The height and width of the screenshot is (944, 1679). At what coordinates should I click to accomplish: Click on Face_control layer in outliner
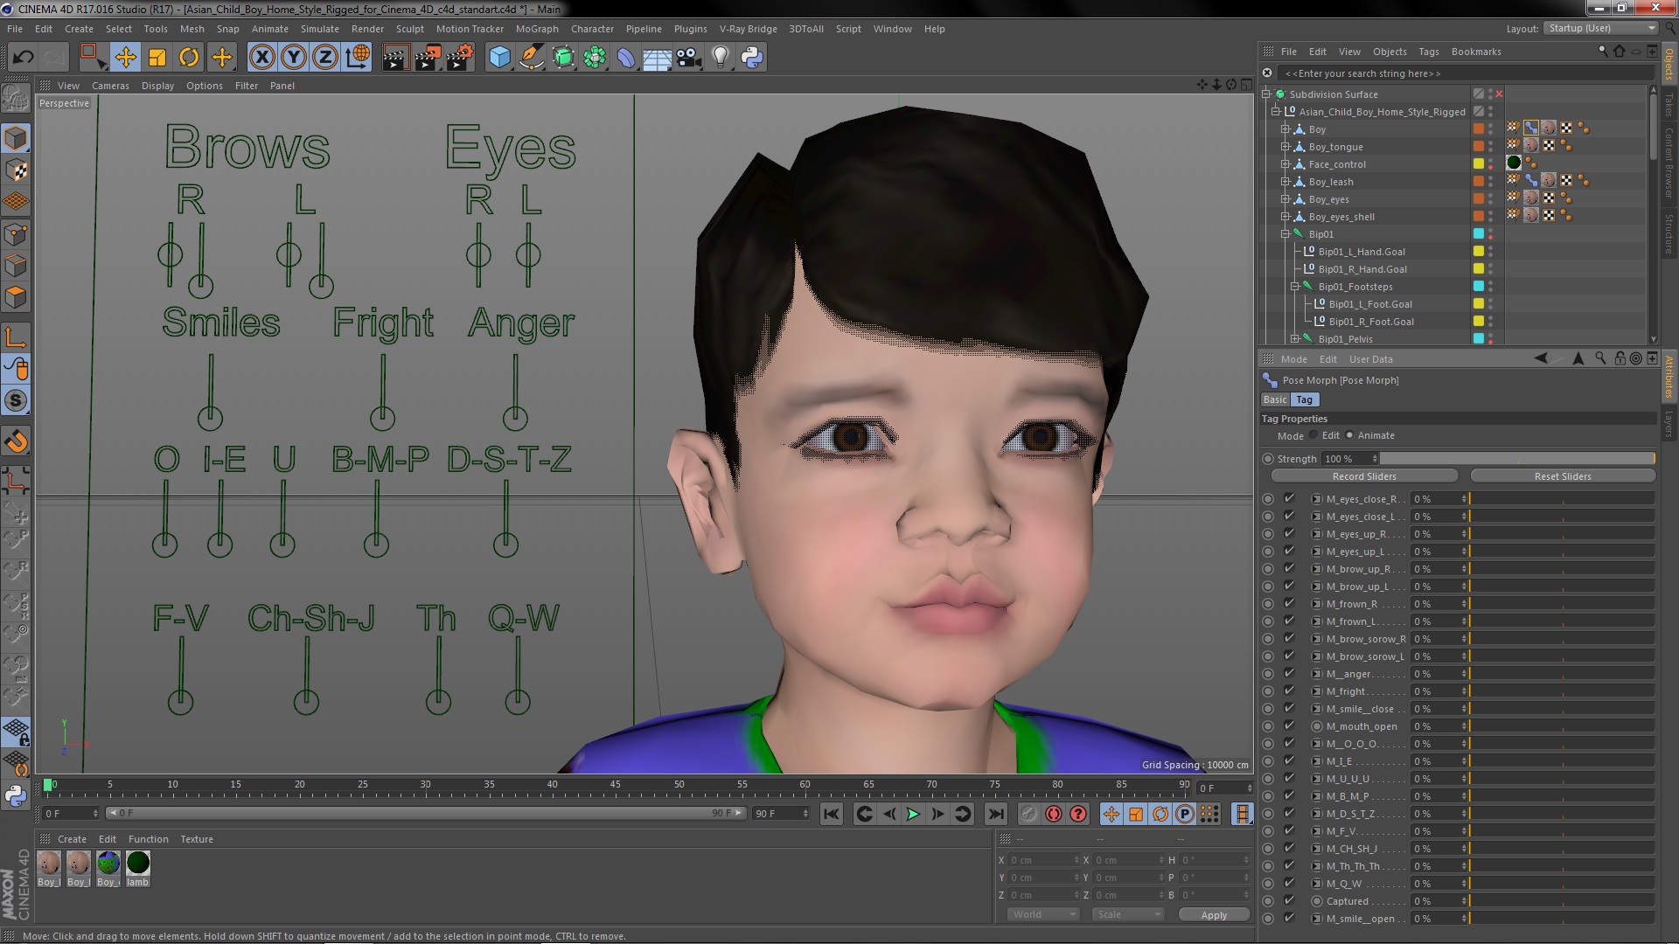pos(1336,163)
